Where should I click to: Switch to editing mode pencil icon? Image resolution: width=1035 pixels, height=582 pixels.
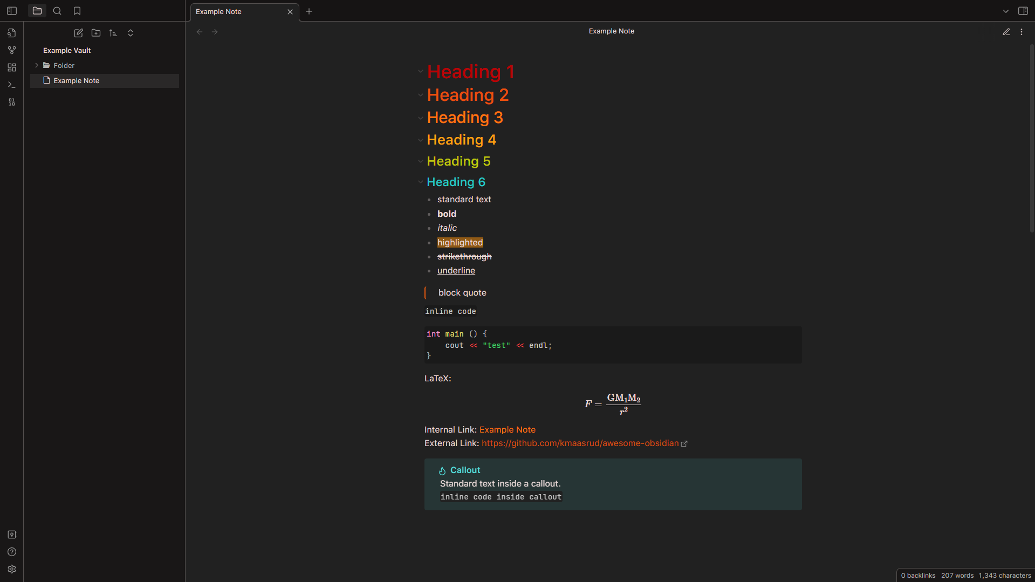pos(1006,32)
